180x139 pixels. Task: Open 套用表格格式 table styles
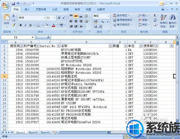(x=124, y=20)
